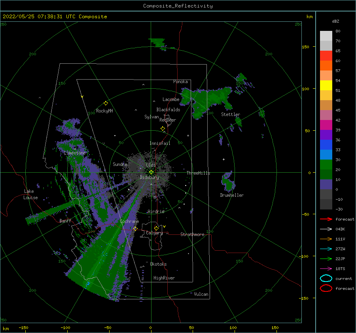The width and height of the screenshot is (356, 333).
Task: Click the asterisk marker north of ThreeHills
Action: tap(188, 136)
